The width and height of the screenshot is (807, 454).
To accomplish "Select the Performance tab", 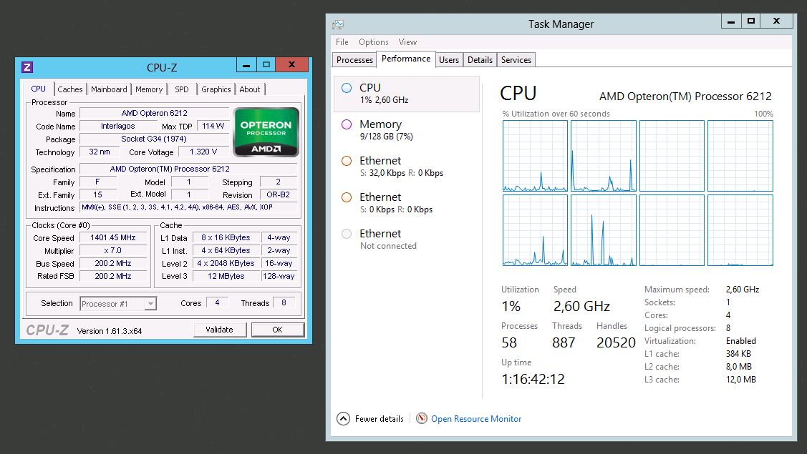I will (406, 59).
